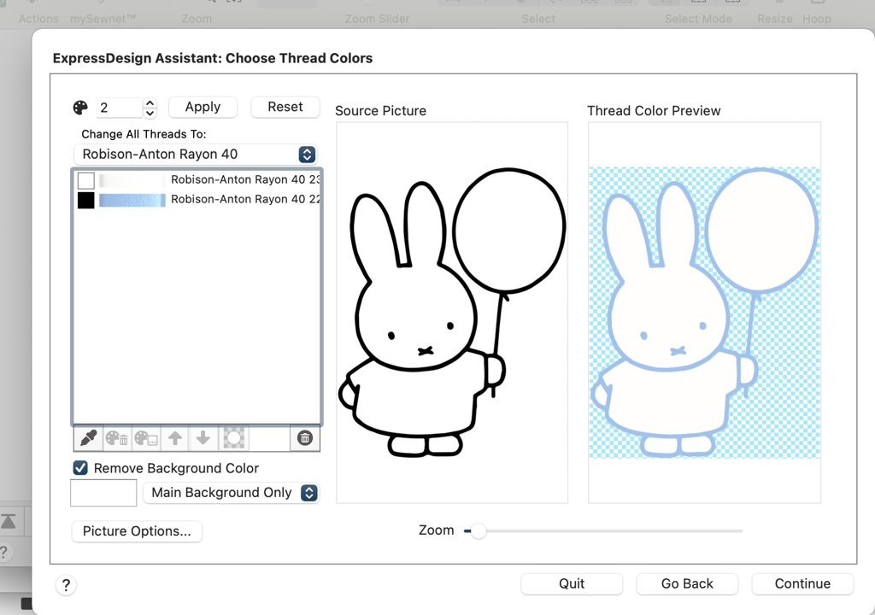
Task: Click the white thread sample strip
Action: pos(132,180)
